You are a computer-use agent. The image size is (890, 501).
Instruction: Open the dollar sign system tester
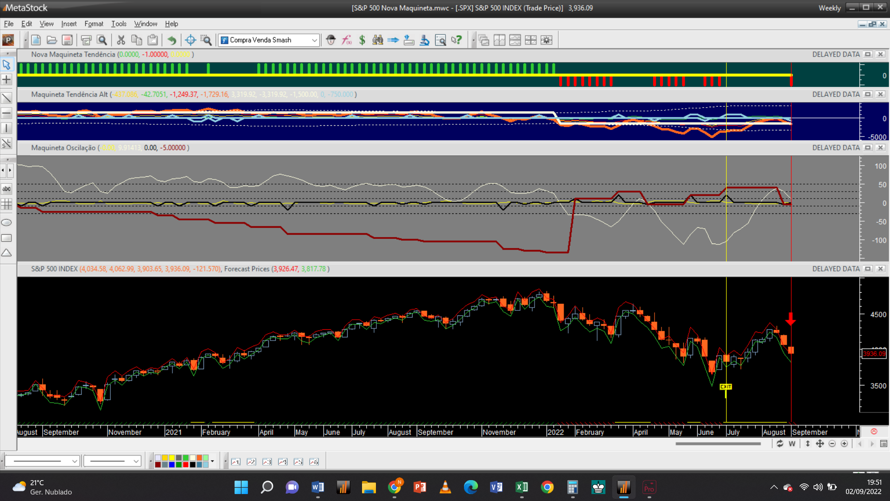[362, 40]
